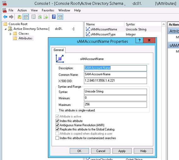Toggle Show/Hide Console Tree toolbar icon

click(x=26, y=17)
